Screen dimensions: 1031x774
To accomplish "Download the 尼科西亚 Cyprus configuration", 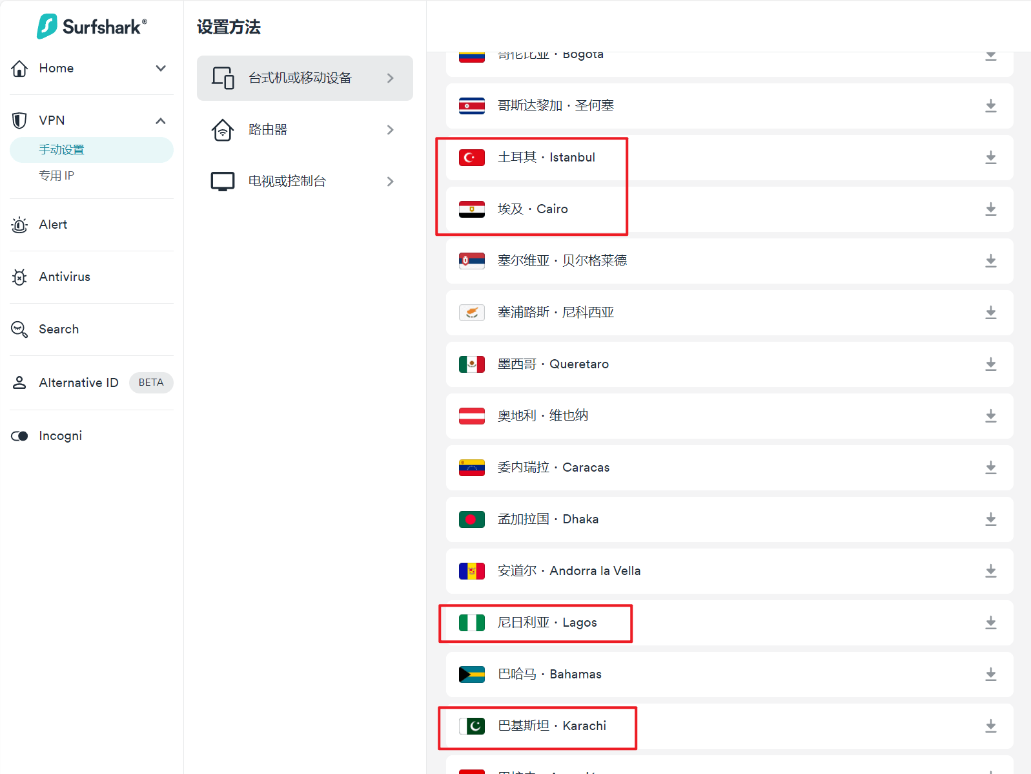I will point(990,313).
